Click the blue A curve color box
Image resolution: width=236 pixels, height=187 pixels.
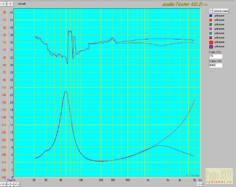coord(211,16)
